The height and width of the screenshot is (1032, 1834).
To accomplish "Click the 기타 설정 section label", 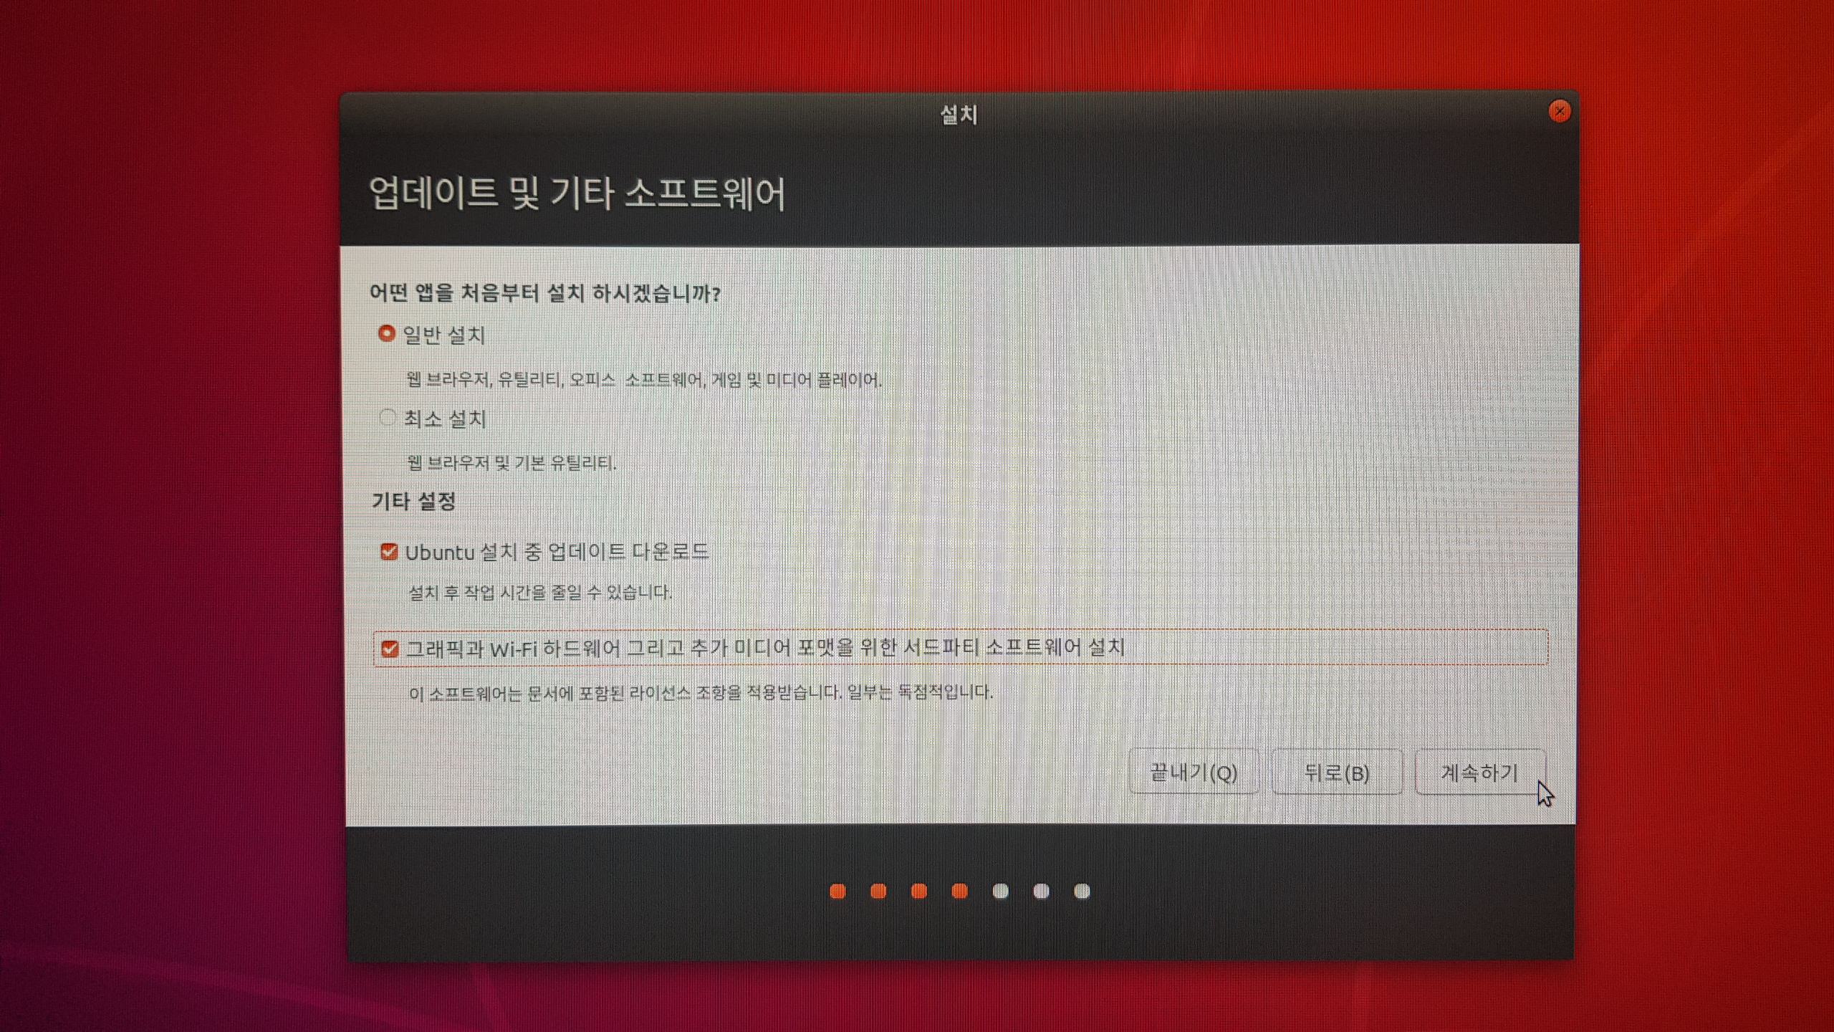I will tap(414, 501).
